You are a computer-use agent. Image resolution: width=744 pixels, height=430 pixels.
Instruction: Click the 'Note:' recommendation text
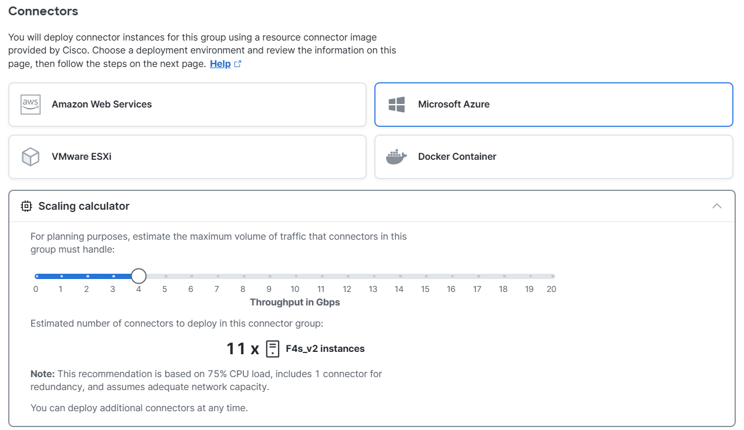206,380
